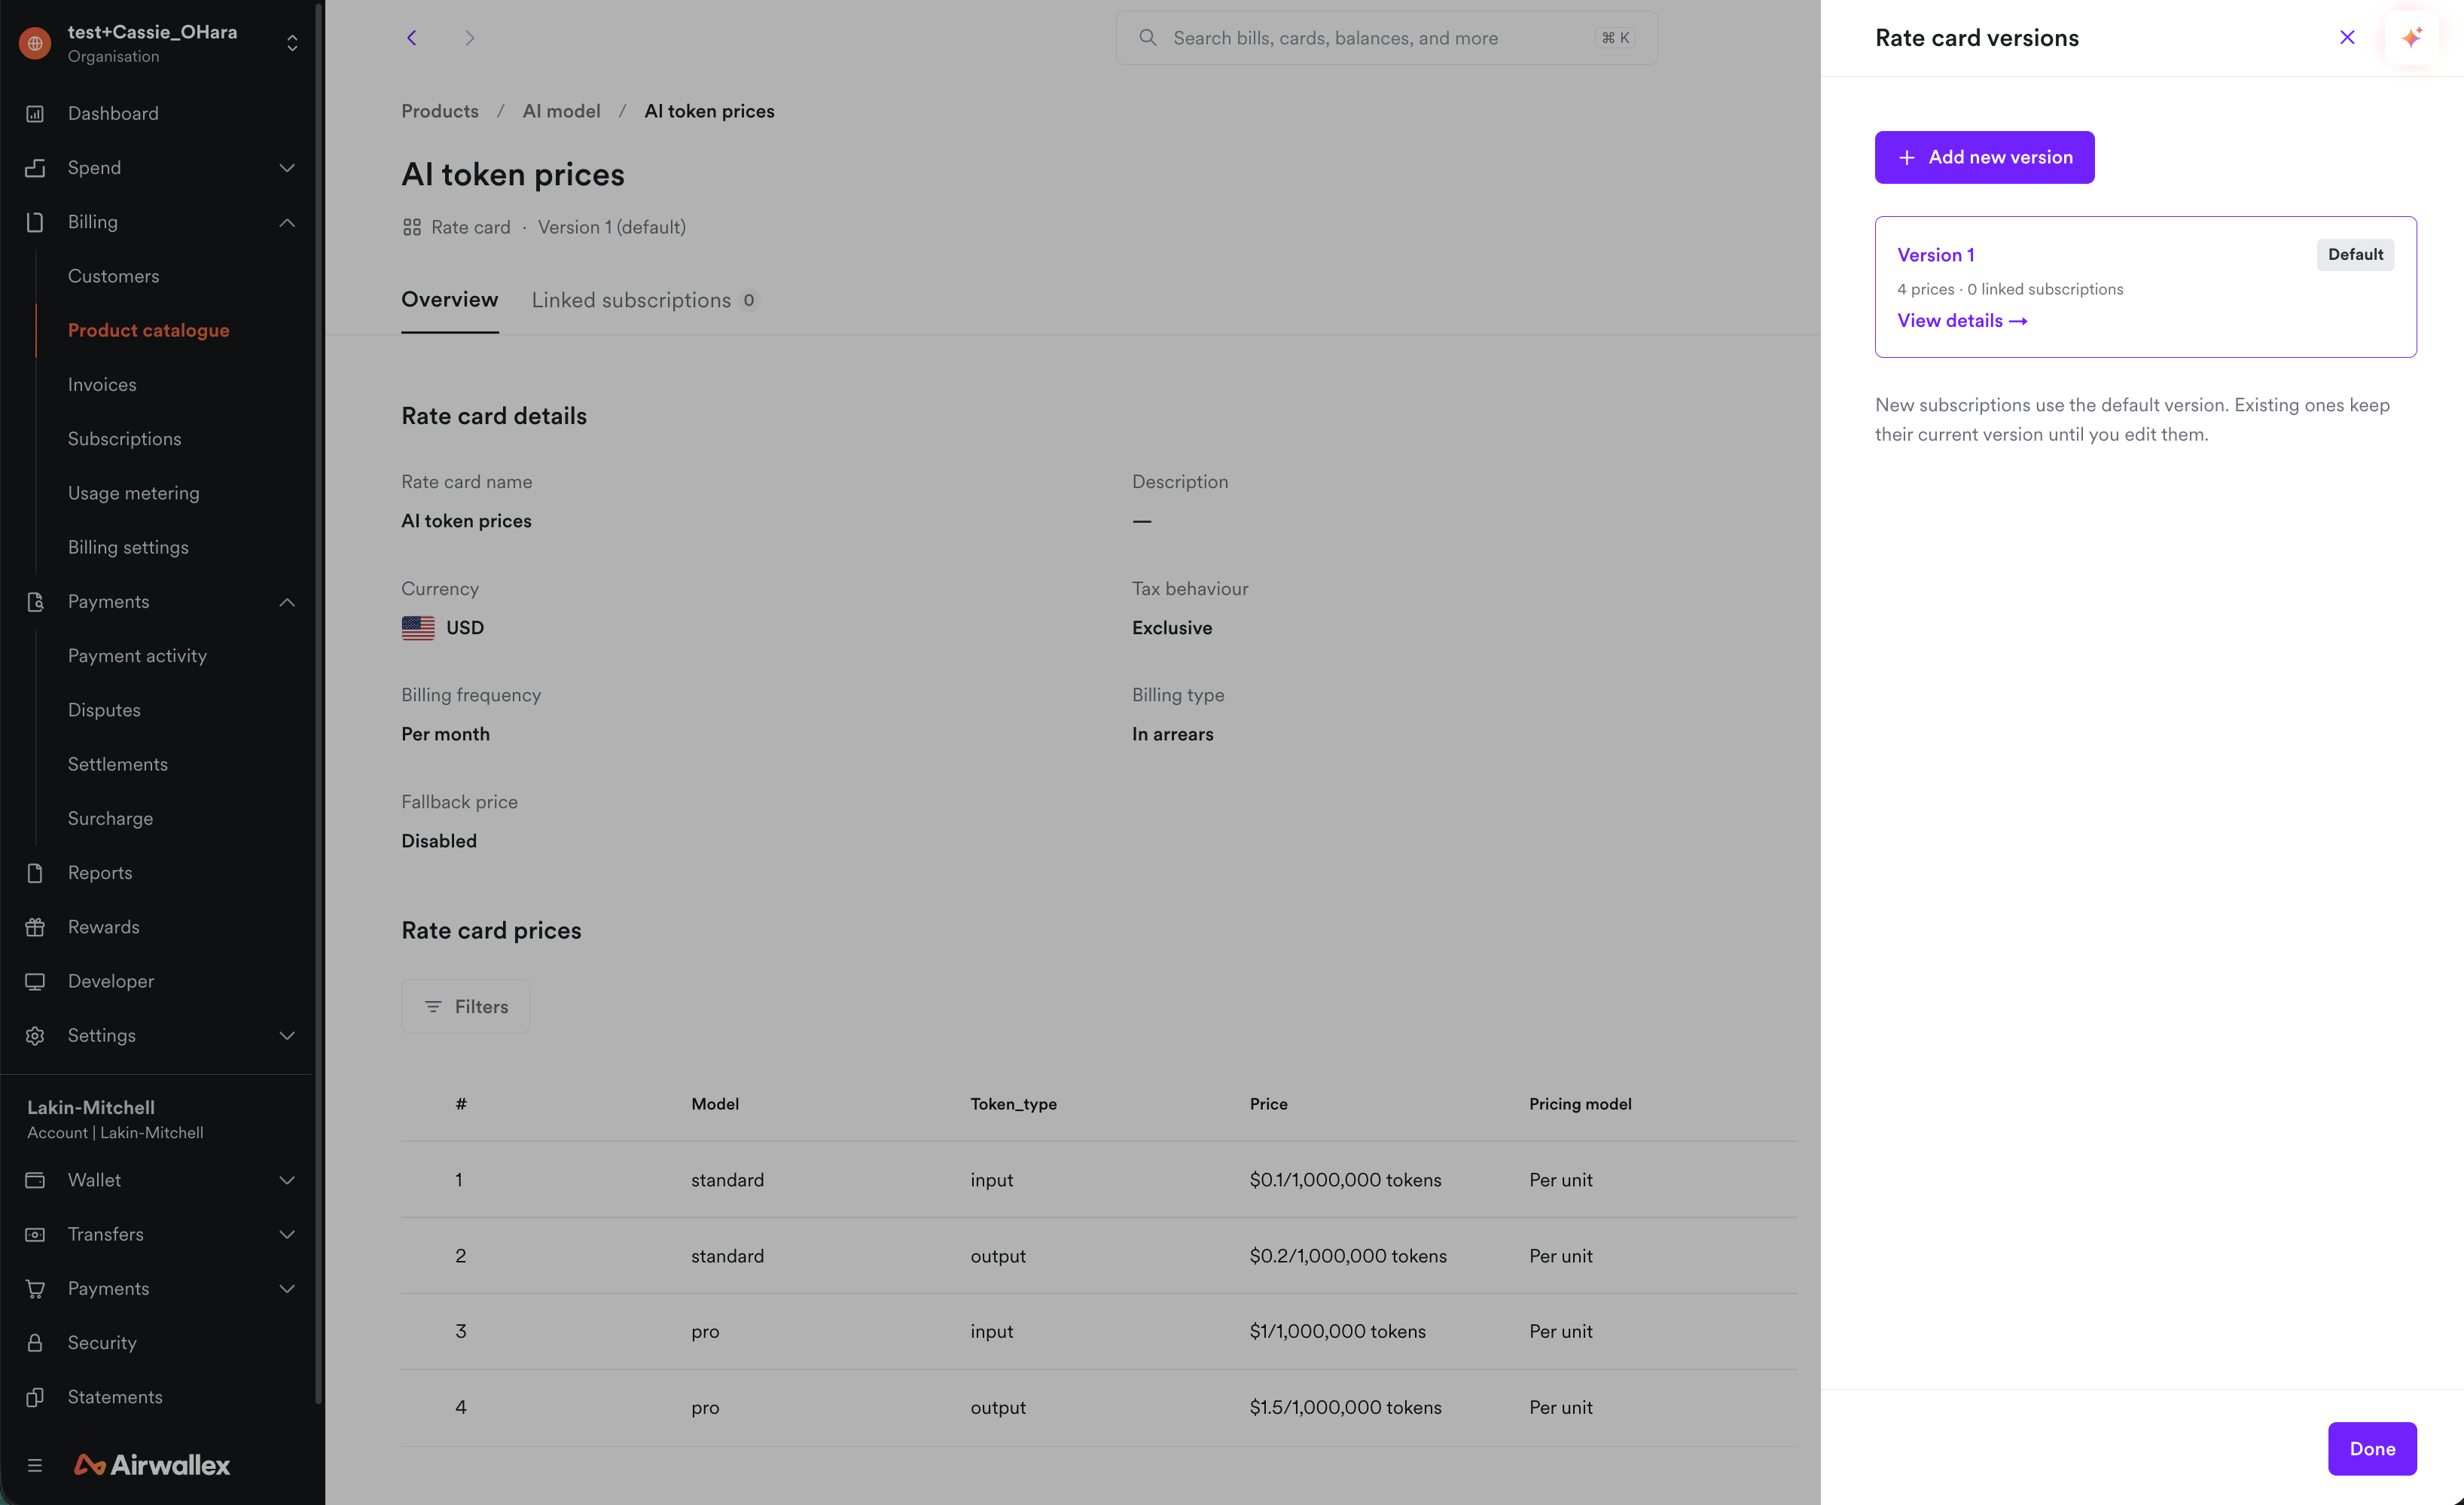The width and height of the screenshot is (2464, 1505).
Task: Switch to the Overview tab
Action: [449, 299]
